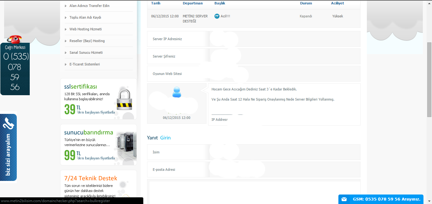The height and width of the screenshot is (204, 432).
Task: Open 'Reseller (Bayi) Hosting' menu link
Action: tap(87, 41)
